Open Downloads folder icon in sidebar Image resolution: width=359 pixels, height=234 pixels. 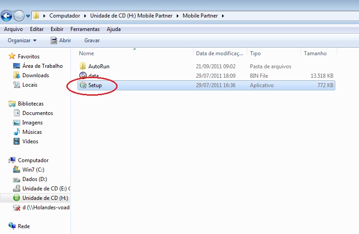click(17, 75)
